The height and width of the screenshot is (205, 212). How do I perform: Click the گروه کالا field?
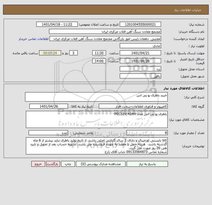133,106
